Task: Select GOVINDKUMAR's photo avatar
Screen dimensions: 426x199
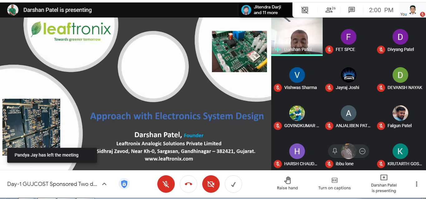Action: pos(297,113)
